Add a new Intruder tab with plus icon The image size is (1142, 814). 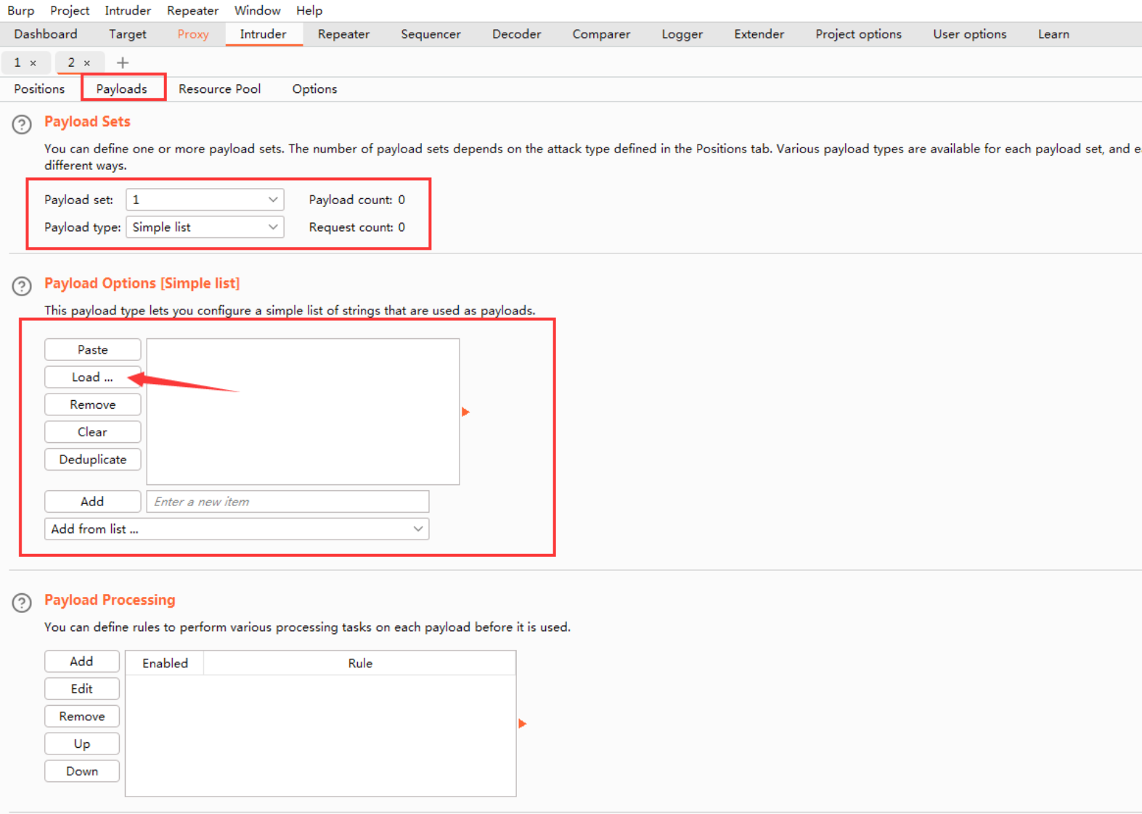(123, 62)
